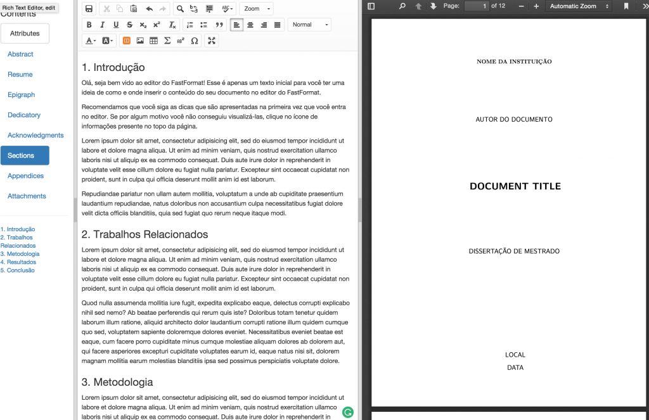Open the Normal paragraph style dropdown
Screen dimensions: 649x420
click(311, 25)
